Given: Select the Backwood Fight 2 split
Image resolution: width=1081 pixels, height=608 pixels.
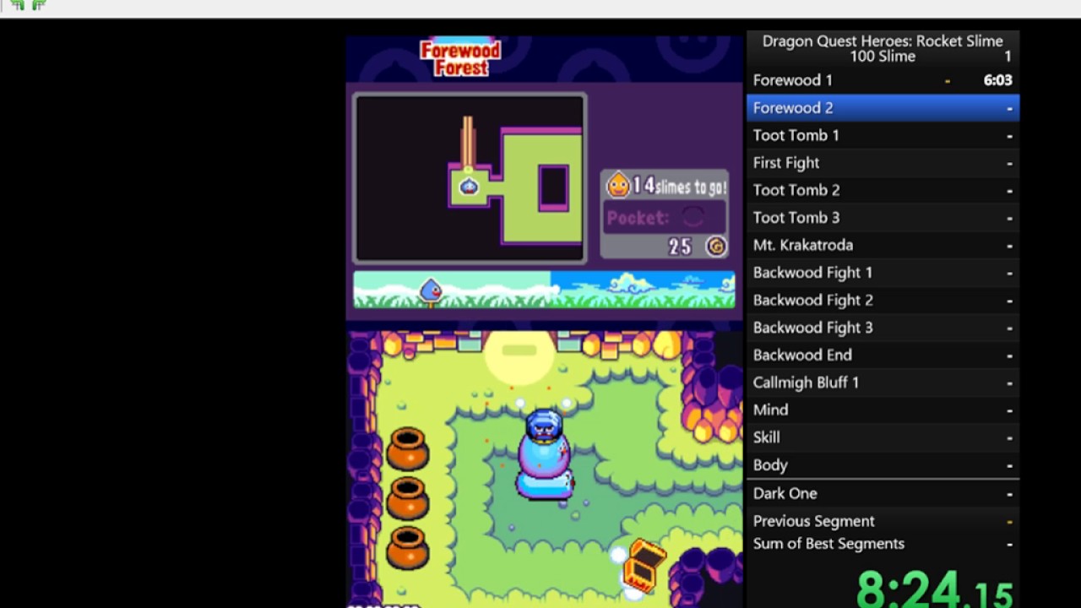Looking at the screenshot, I should [883, 300].
